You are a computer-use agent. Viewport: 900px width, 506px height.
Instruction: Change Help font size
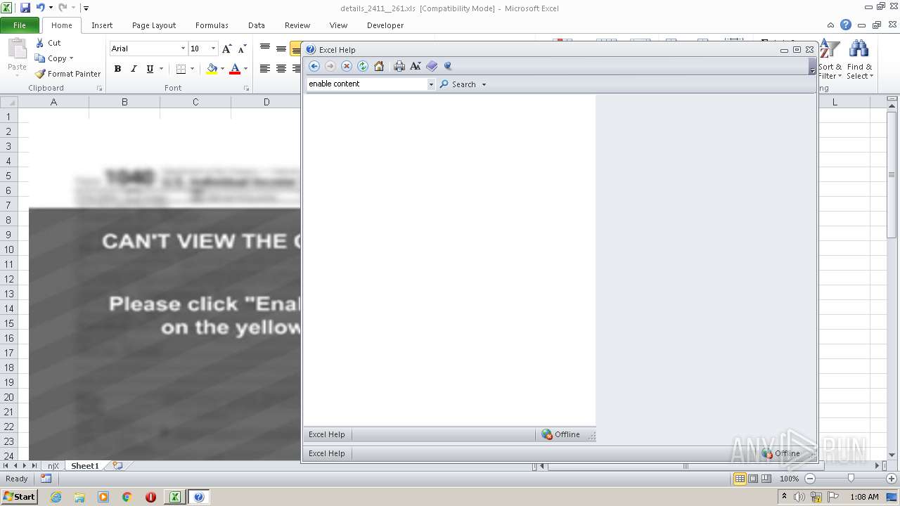416,66
